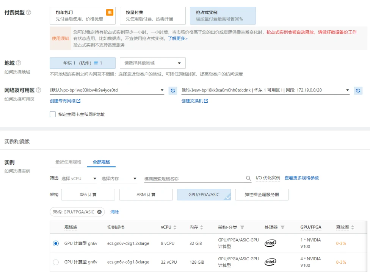The height and width of the screenshot is (272, 370).
Task: Check 指定主网卡主私网IP地址 checkbox
Action: click(x=53, y=114)
